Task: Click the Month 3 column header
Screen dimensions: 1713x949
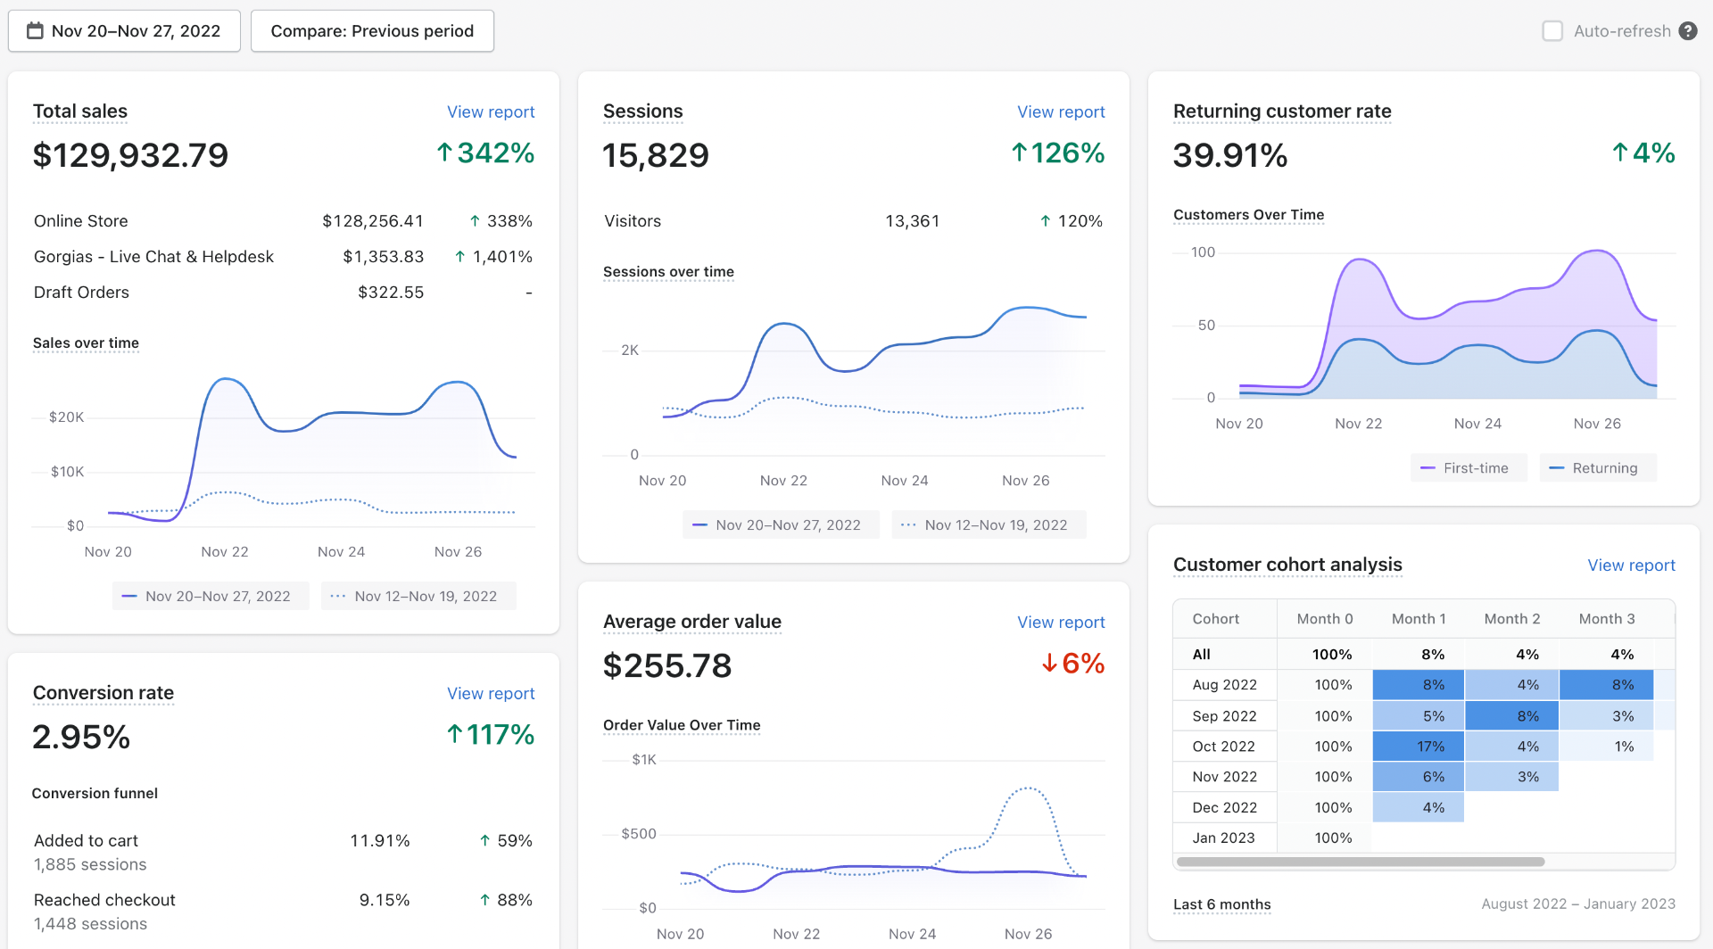Action: click(x=1607, y=619)
